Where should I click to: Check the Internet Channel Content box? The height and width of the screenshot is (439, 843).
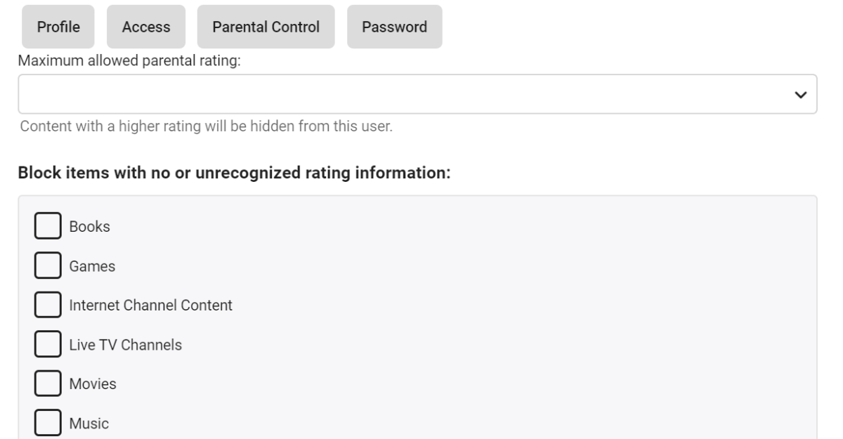pyautogui.click(x=48, y=306)
